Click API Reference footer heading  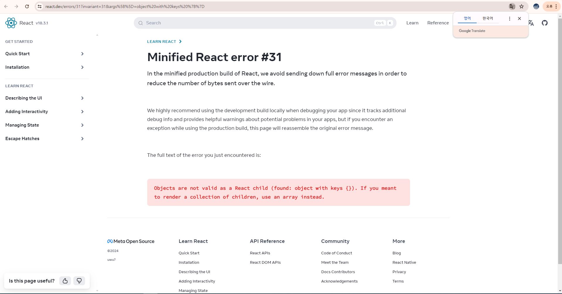pyautogui.click(x=267, y=241)
